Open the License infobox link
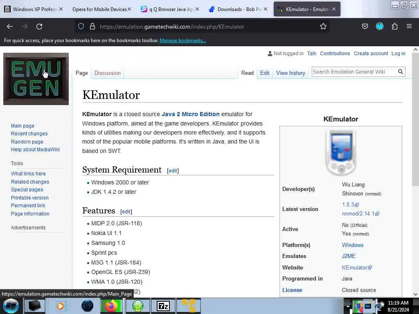 (292, 290)
